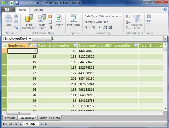Customize quick access toolbar dropdown
The width and height of the screenshot is (169, 128).
(x=38, y=3)
